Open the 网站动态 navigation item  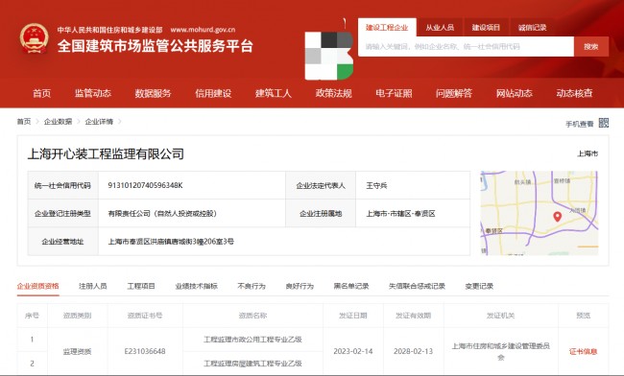click(x=515, y=93)
